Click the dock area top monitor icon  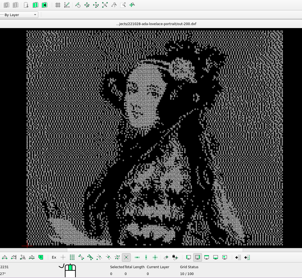(x=206, y=258)
